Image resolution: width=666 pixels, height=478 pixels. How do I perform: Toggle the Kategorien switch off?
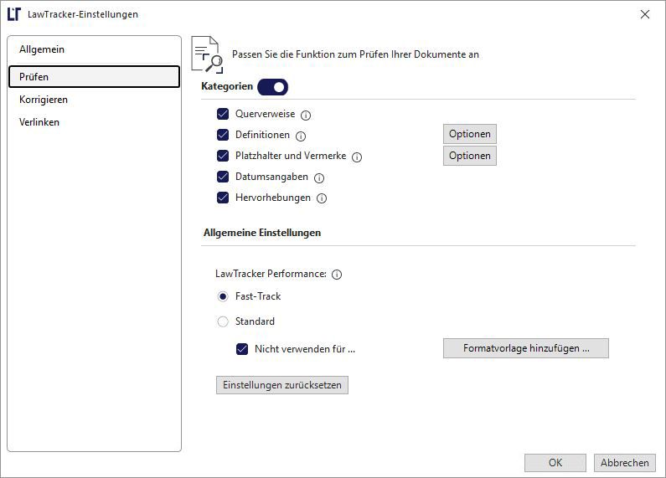point(273,87)
